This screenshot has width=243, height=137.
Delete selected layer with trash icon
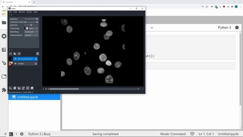[37, 54]
